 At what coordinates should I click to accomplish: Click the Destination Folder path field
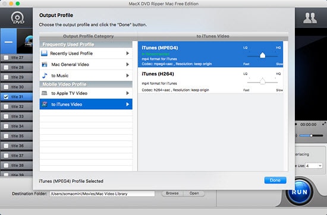[x=102, y=194]
